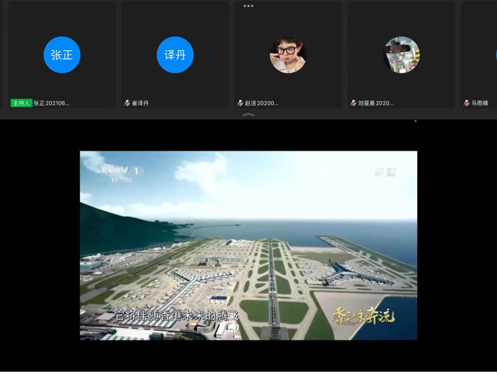Click the muted microphone icon beside 崔译丹
The image size is (497, 372).
pyautogui.click(x=127, y=103)
